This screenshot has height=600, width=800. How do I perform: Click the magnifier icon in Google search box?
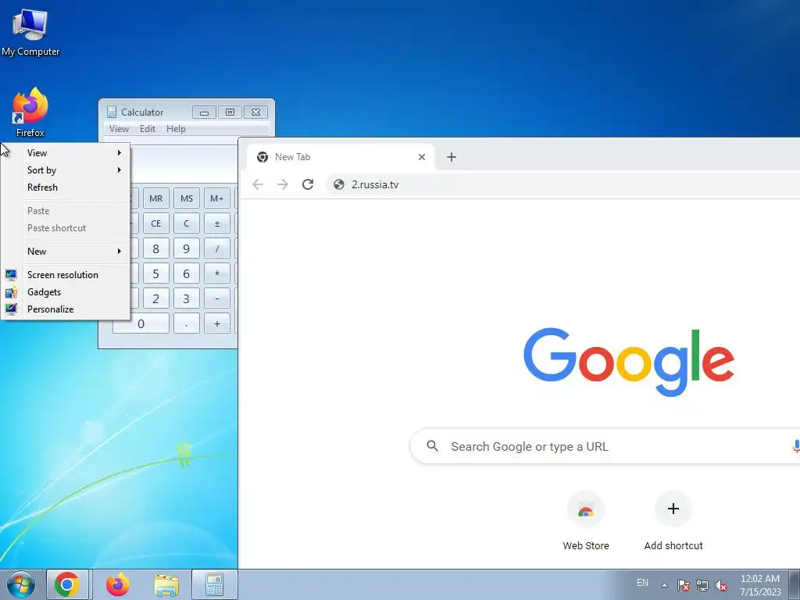432,446
